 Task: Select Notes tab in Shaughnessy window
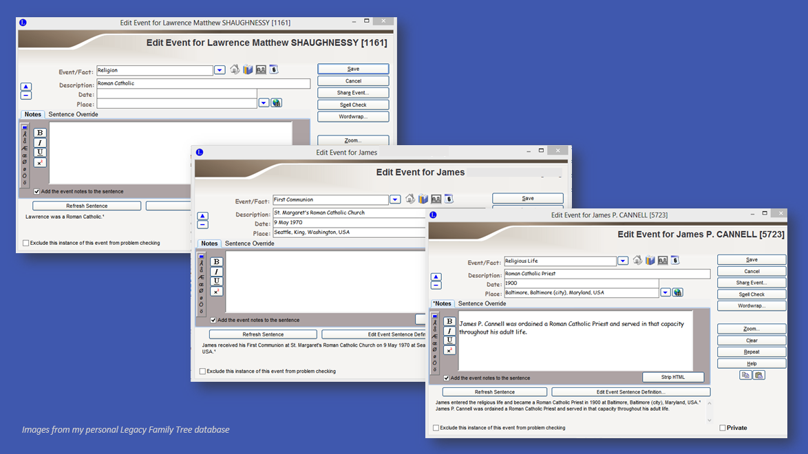[x=32, y=114]
